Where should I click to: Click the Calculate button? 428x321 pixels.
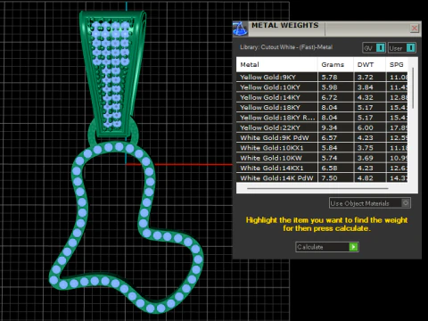click(x=327, y=247)
